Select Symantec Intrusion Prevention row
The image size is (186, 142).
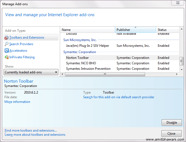coord(122,69)
